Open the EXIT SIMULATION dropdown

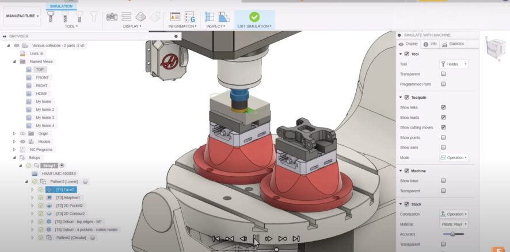254,26
